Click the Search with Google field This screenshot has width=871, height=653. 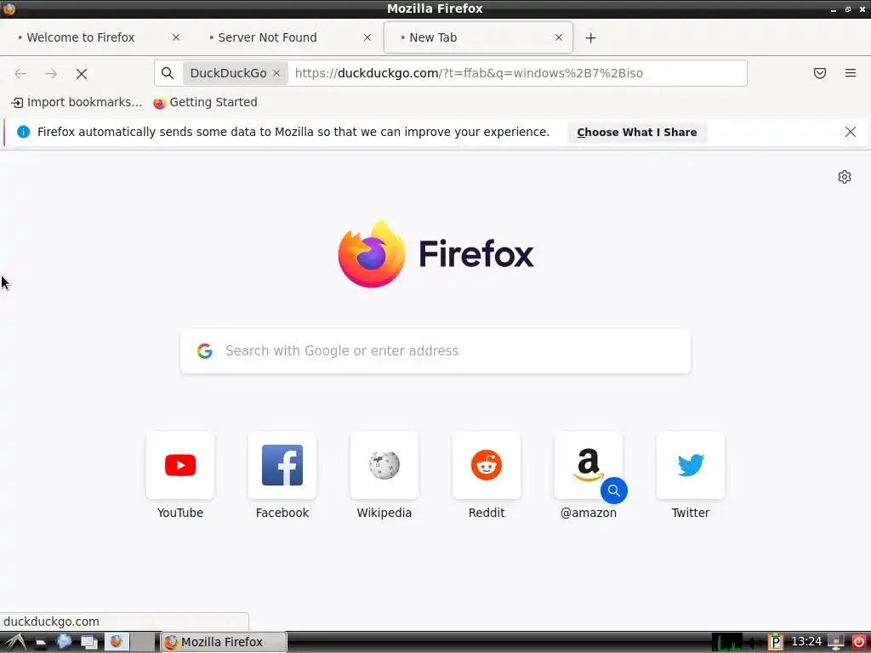click(x=435, y=351)
